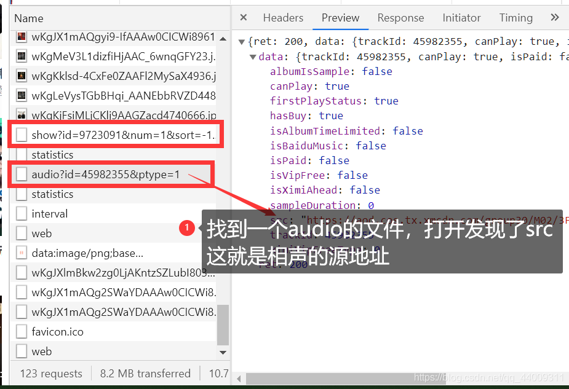Click the isAlbumTimeLimited property
This screenshot has height=389, width=569.
pos(346,131)
